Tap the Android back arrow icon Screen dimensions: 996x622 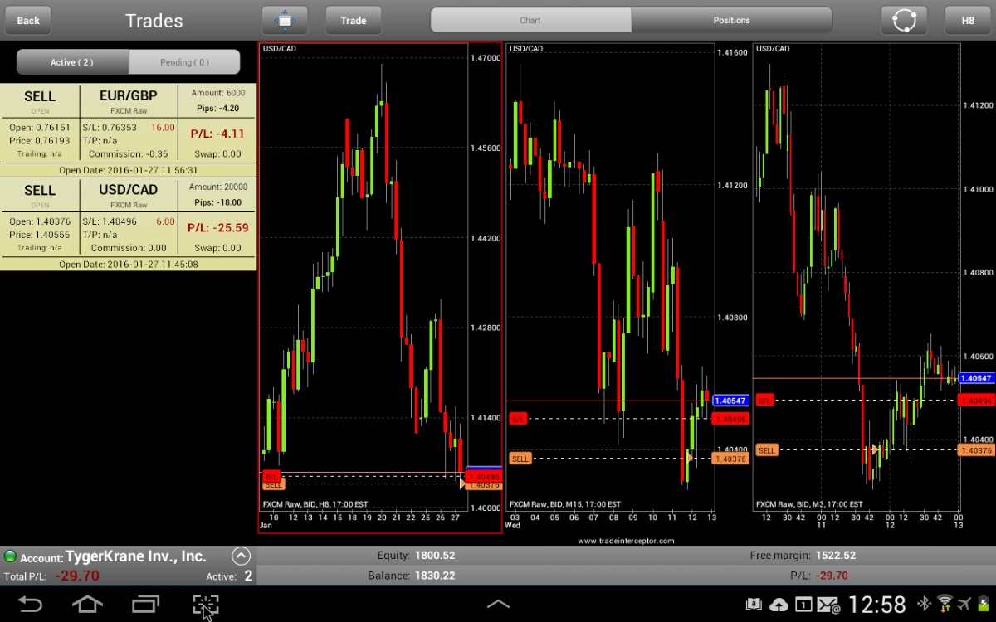pyautogui.click(x=31, y=605)
